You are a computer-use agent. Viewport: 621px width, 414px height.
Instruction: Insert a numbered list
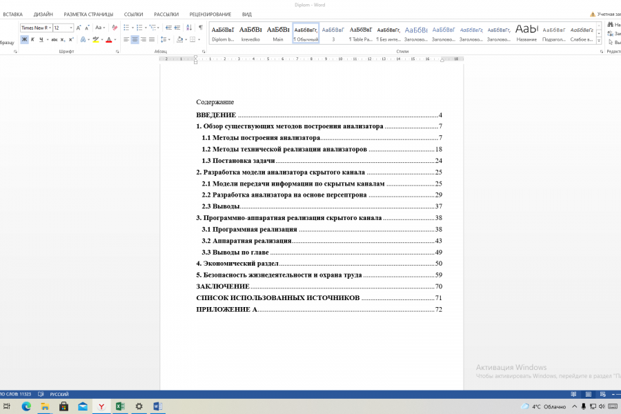point(139,28)
